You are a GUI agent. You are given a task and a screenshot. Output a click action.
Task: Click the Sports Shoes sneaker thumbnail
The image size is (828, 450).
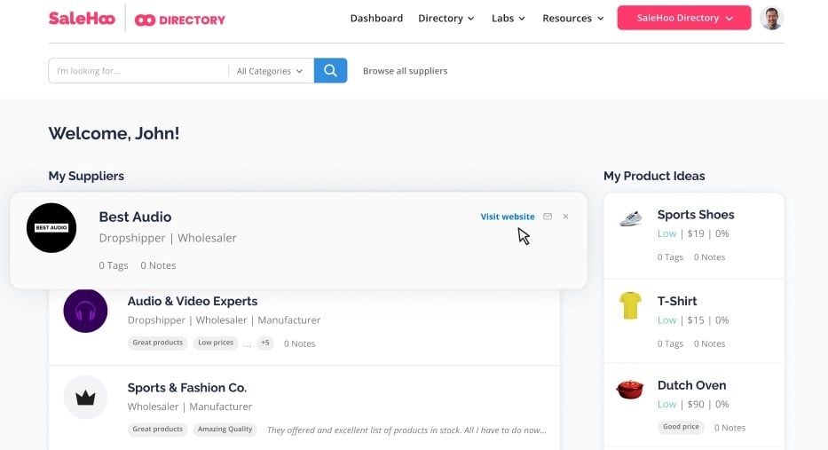click(x=630, y=219)
